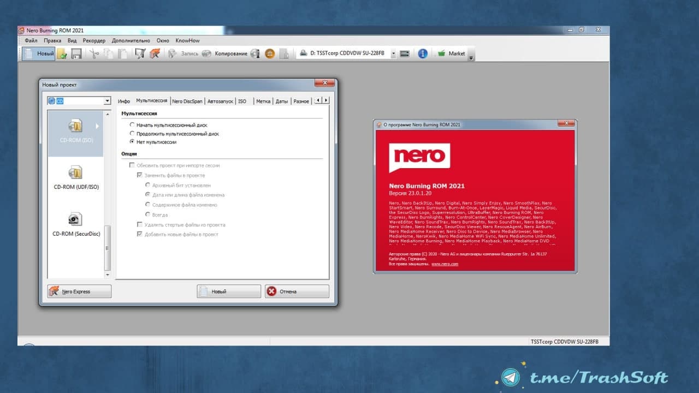Select Продолжить мультисессионный диск radio button
Image resolution: width=699 pixels, height=393 pixels.
tap(132, 133)
